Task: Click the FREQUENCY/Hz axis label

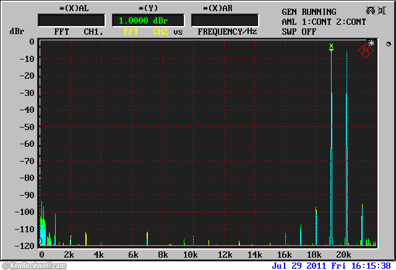Action: click(x=226, y=31)
